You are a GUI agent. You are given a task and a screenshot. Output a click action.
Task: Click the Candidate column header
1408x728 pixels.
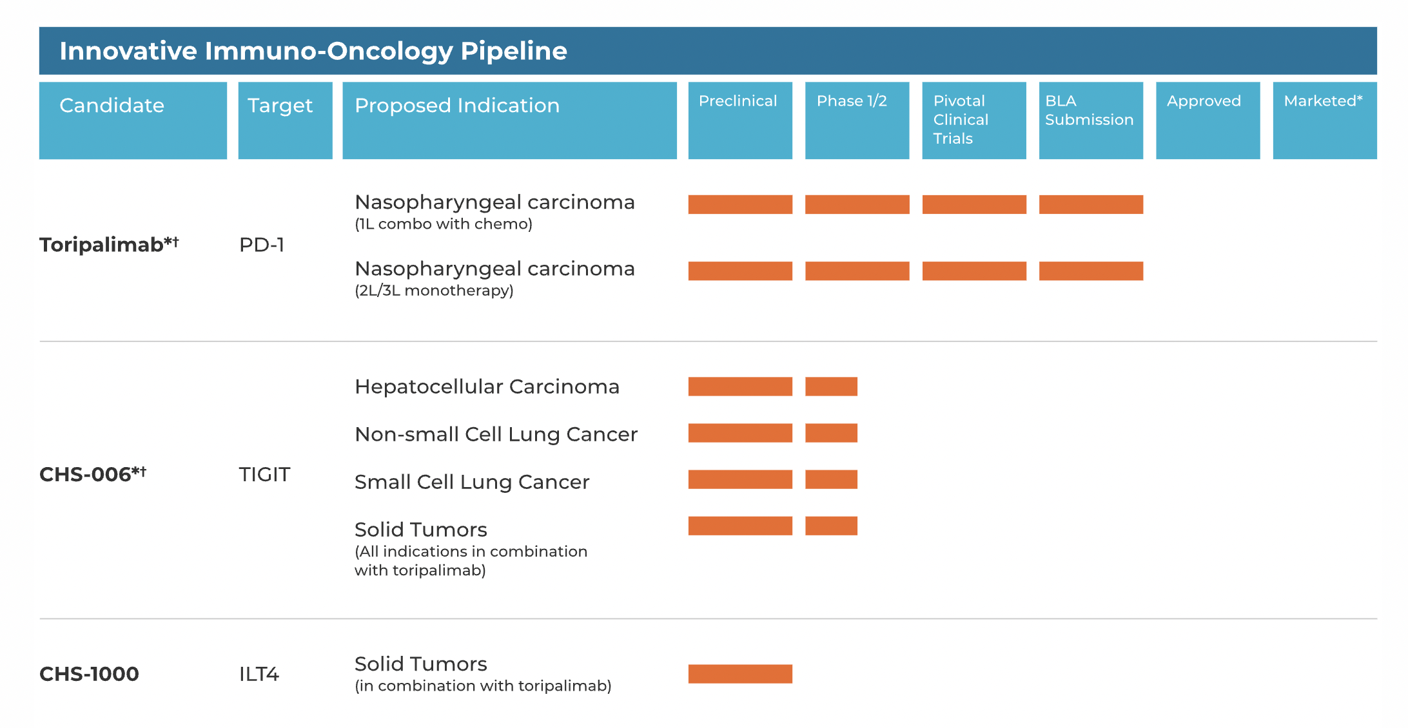pos(112,106)
